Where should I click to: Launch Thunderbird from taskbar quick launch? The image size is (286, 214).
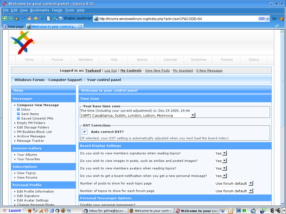(57, 211)
